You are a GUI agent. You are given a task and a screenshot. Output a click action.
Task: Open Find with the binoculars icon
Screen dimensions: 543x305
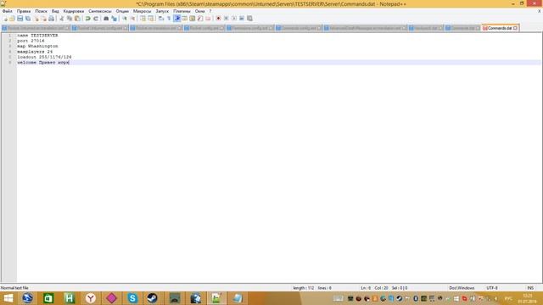coord(106,19)
